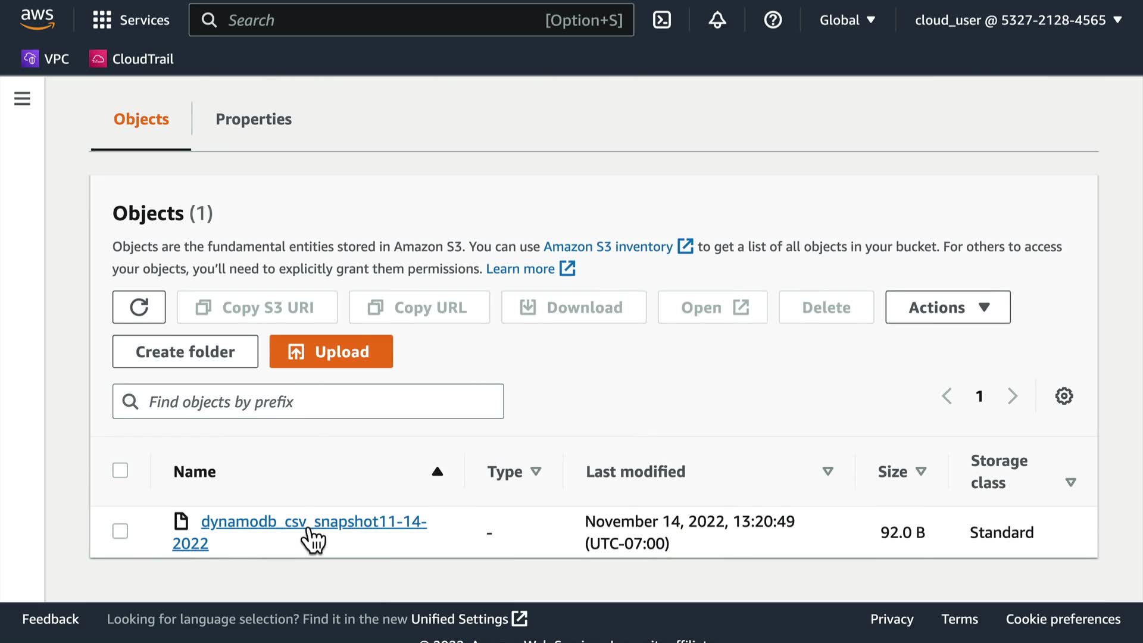
Task: Check the dynamodb_csv_snapshot object checkbox
Action: [120, 531]
